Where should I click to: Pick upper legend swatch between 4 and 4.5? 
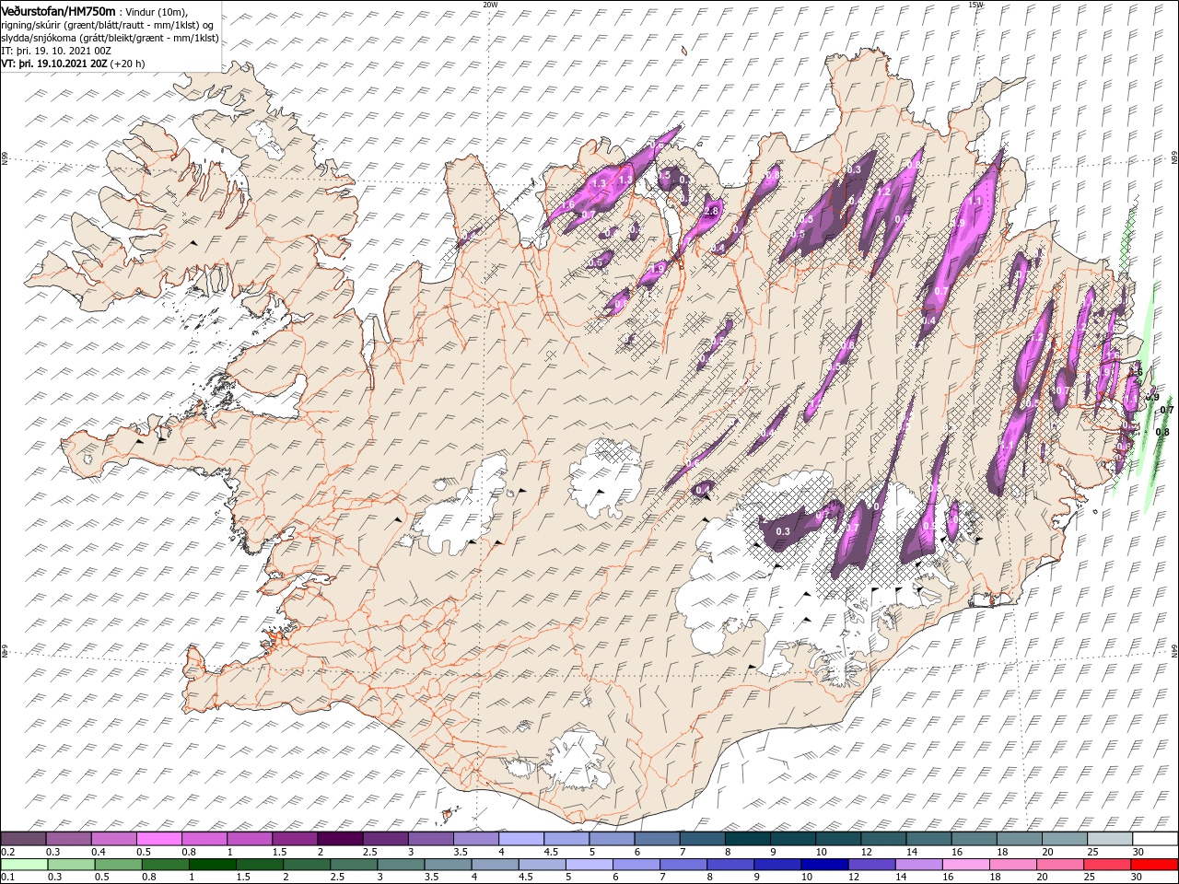521,839
